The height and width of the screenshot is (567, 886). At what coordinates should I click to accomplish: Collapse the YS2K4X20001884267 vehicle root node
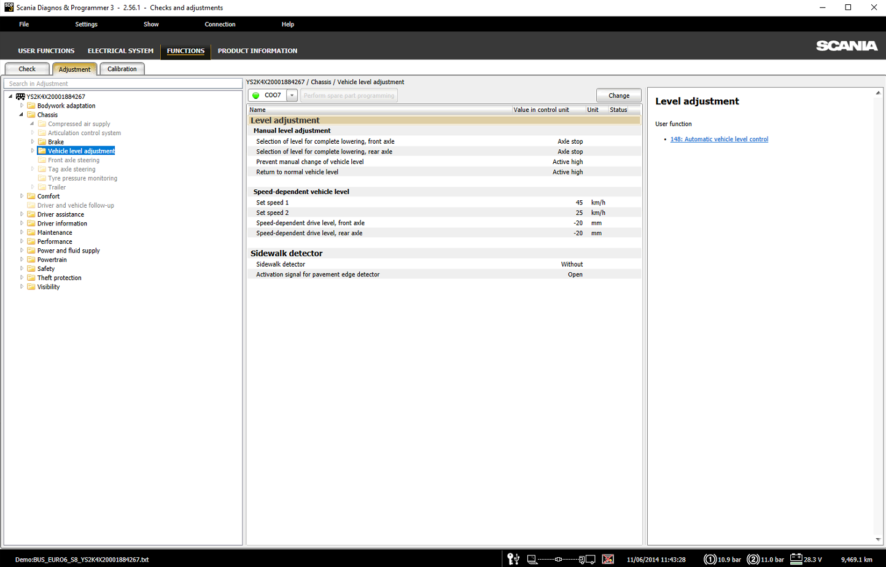coord(10,96)
